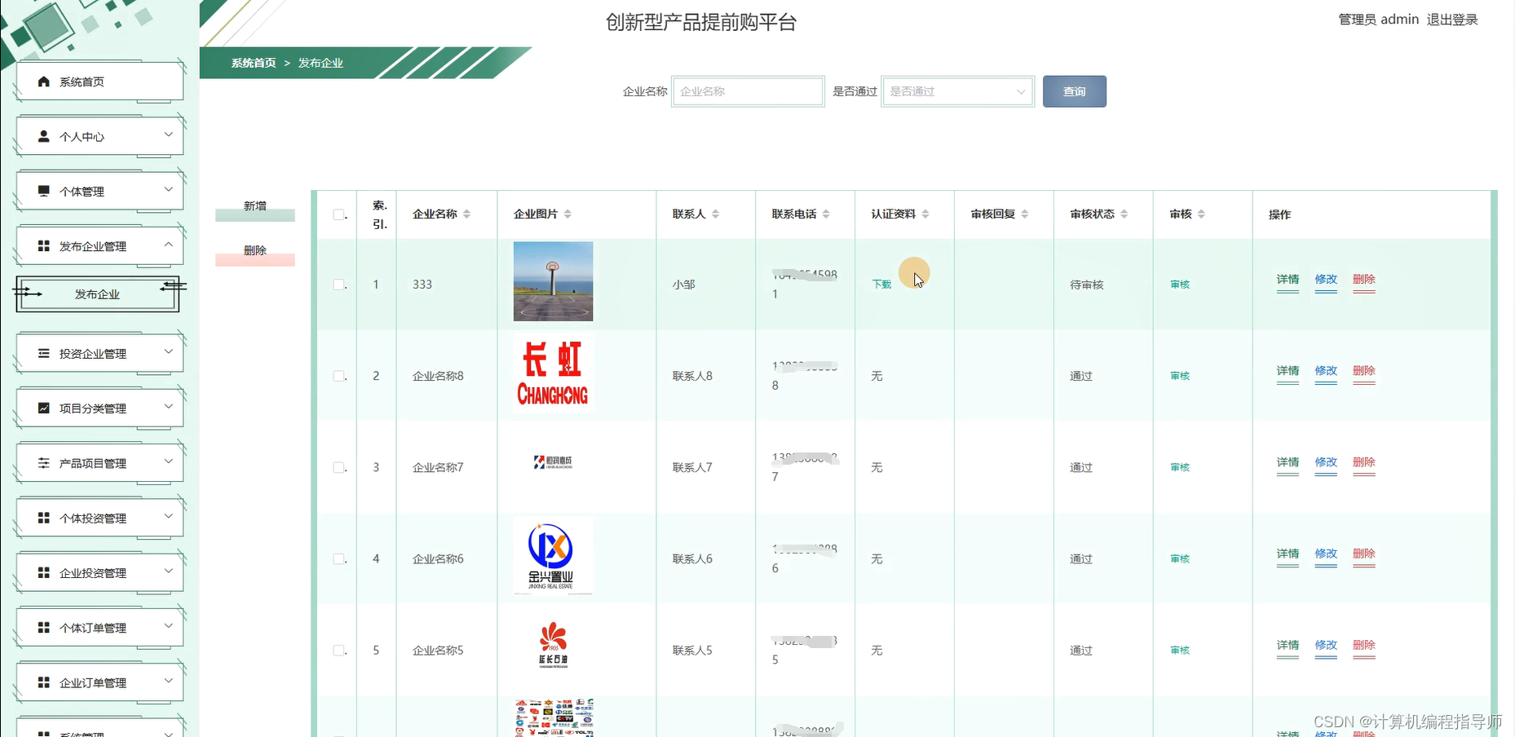Open 企业订单管理 in the sidebar
The image size is (1515, 737).
pyautogui.click(x=99, y=682)
